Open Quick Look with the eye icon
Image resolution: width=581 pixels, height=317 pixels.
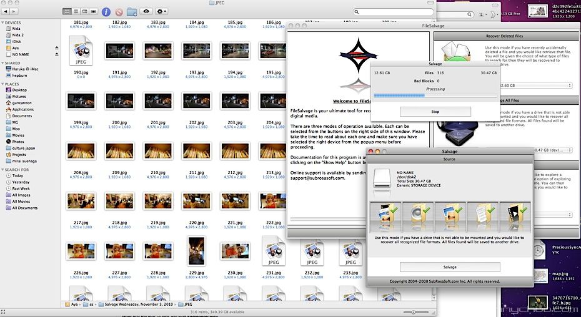pos(147,11)
